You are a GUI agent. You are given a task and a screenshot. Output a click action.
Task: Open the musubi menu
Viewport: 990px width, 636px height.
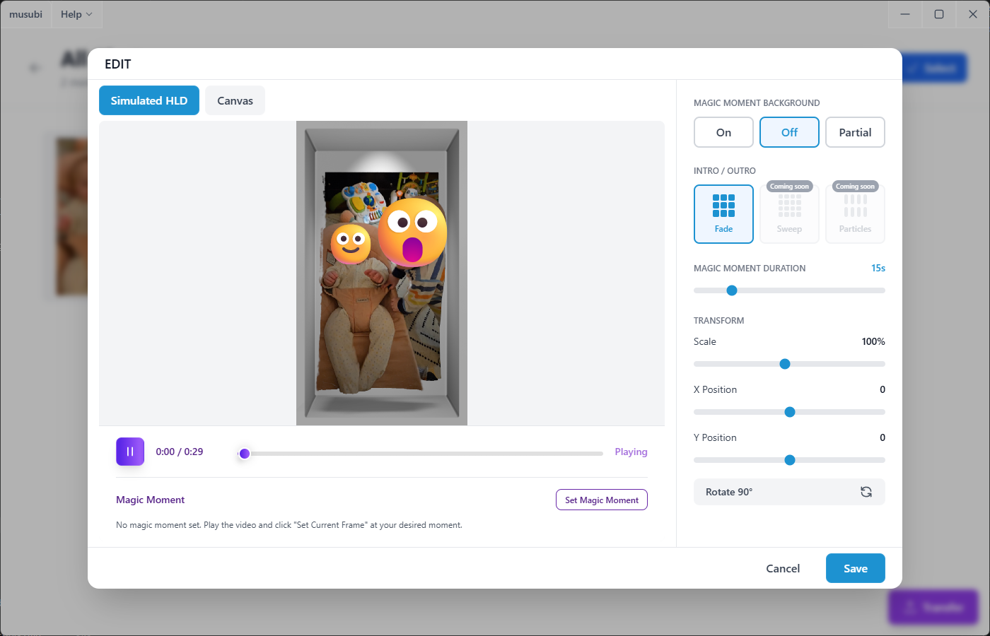point(25,14)
